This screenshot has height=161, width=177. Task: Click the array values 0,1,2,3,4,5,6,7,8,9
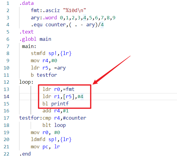(88, 18)
